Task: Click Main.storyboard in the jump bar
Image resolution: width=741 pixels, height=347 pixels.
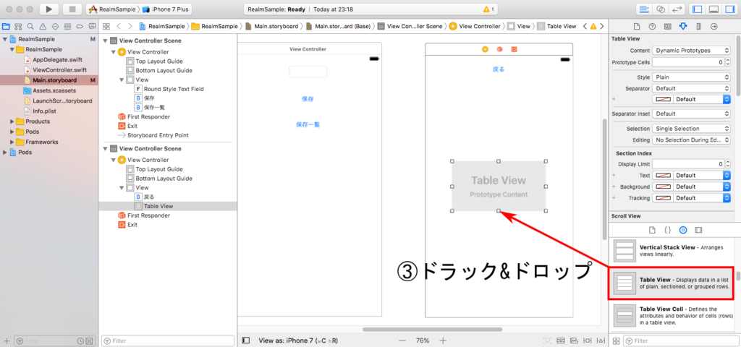Action: pos(272,27)
